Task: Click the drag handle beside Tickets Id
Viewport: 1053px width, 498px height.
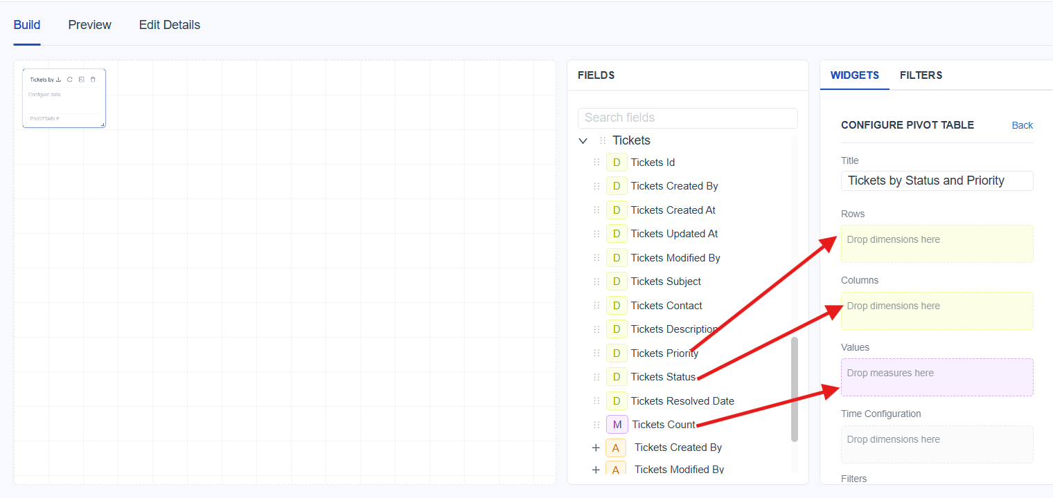Action: [x=596, y=163]
